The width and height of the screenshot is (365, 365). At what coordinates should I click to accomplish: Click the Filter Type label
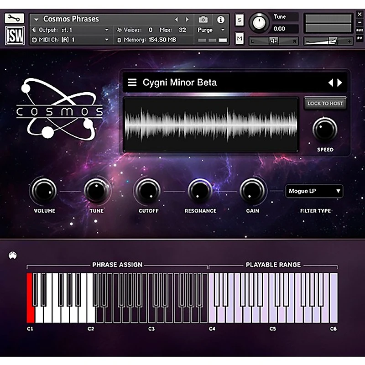pyautogui.click(x=315, y=211)
